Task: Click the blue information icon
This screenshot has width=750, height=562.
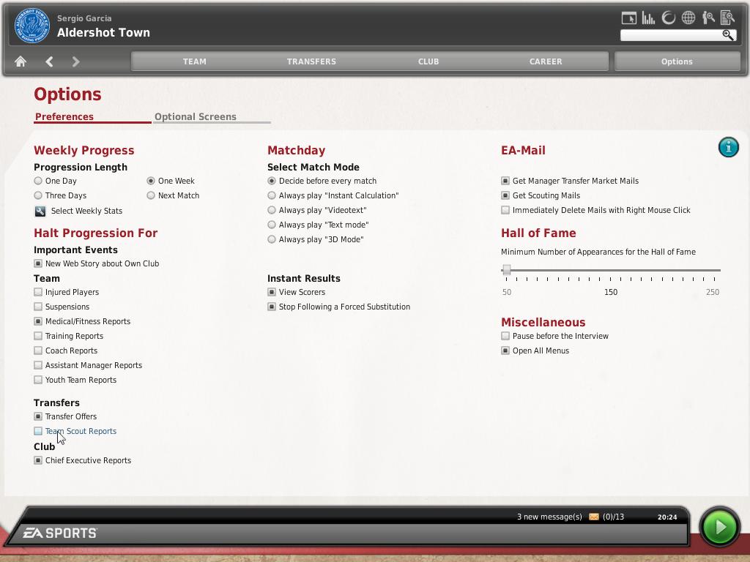Action: pyautogui.click(x=728, y=147)
